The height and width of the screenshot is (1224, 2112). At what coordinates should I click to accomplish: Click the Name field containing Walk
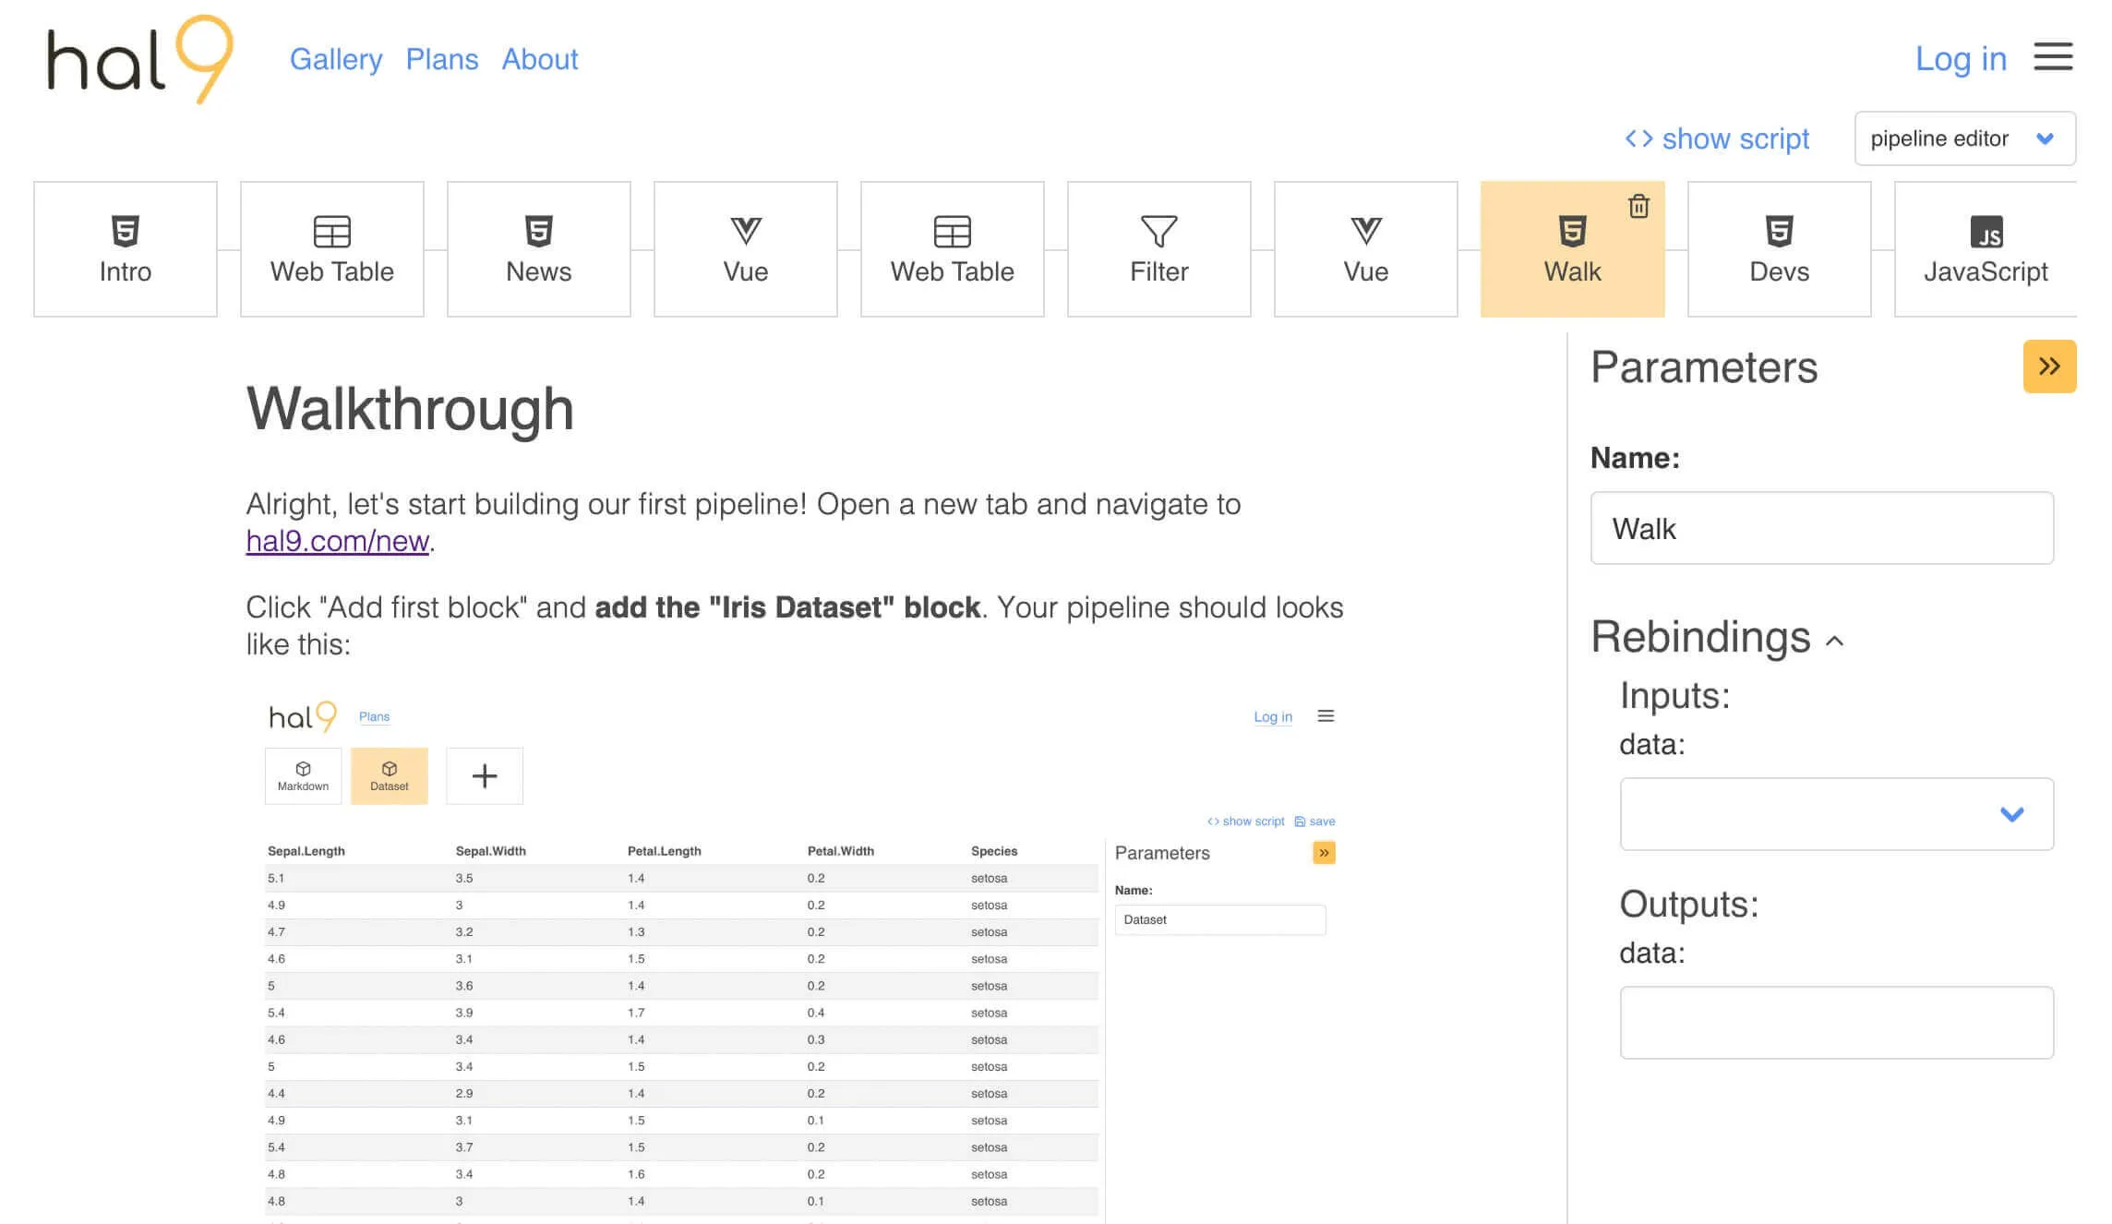click(1821, 528)
